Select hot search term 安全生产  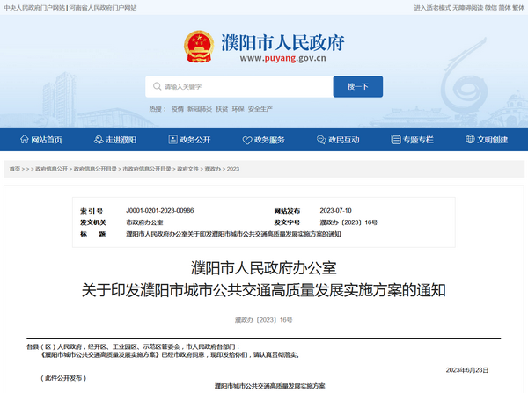tap(260, 109)
